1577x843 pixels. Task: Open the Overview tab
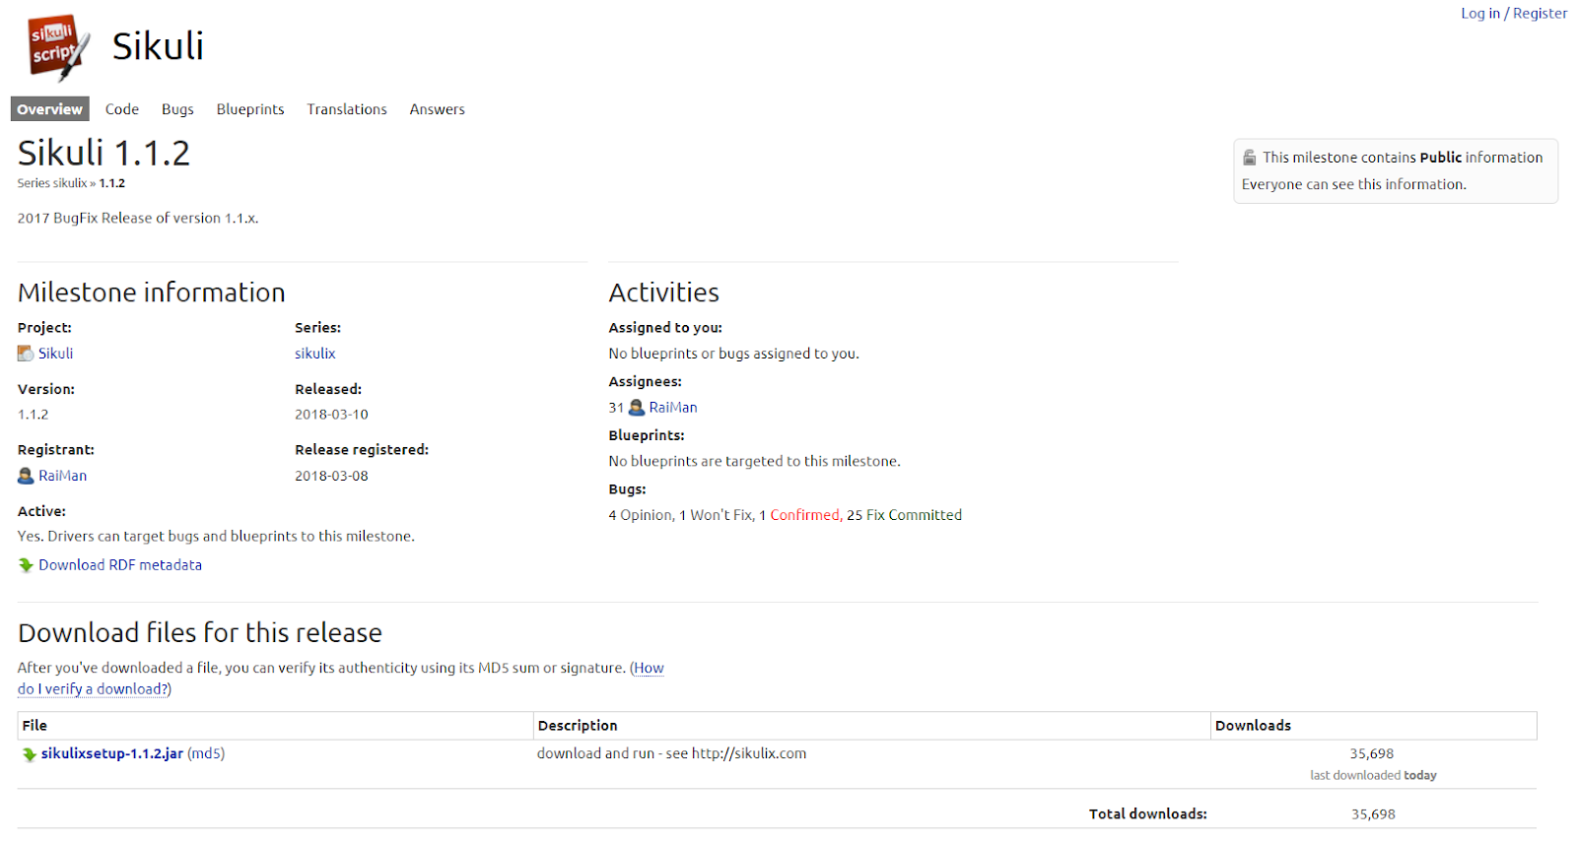pos(49,109)
